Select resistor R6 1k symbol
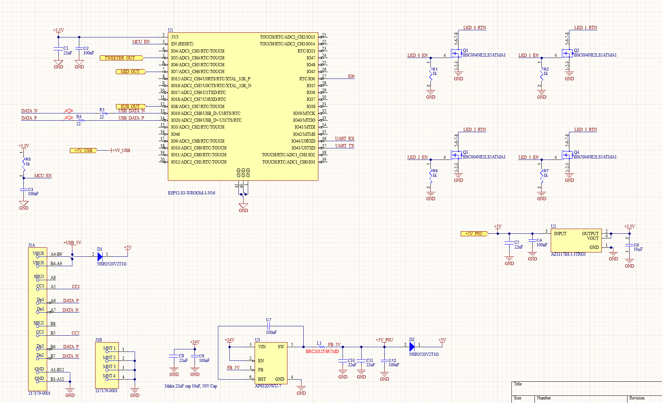Viewport: 662px width, 403px height. (431, 176)
